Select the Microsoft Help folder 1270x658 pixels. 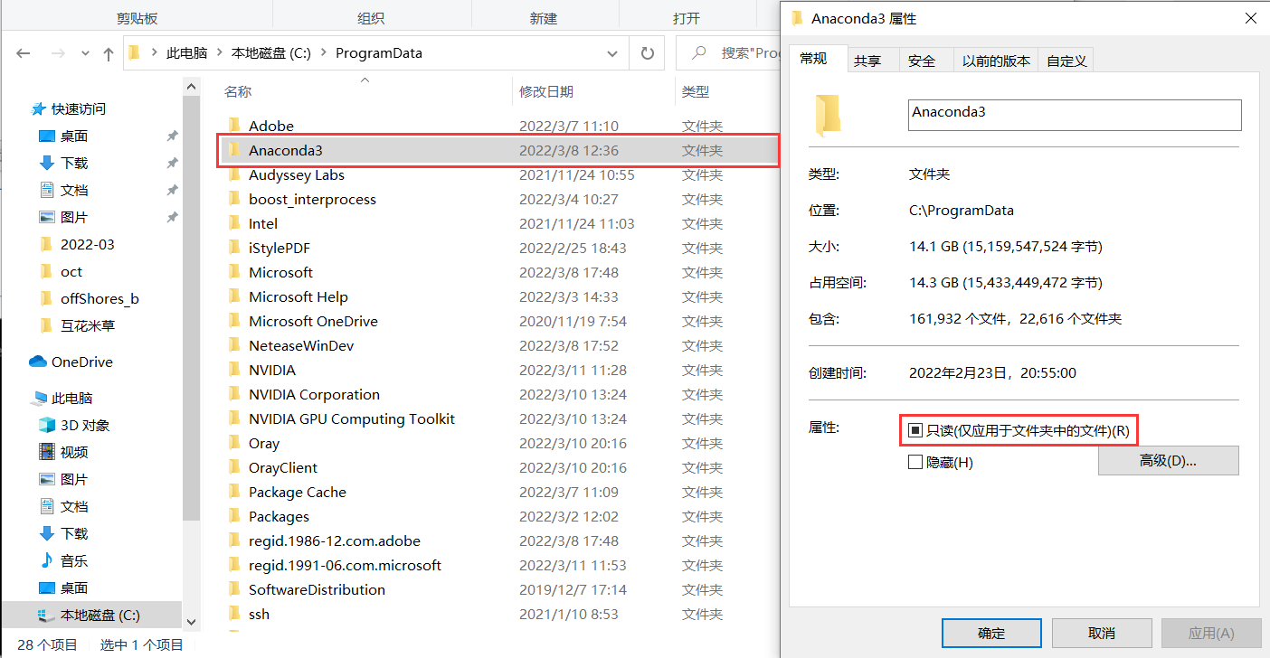(x=298, y=296)
